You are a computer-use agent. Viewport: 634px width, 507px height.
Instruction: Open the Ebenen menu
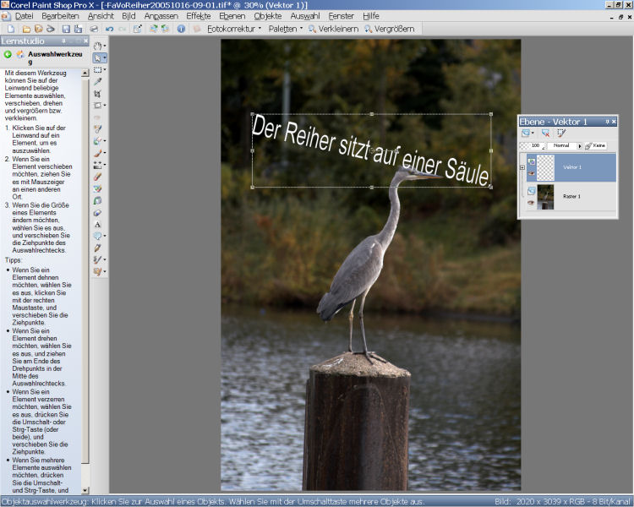click(x=232, y=16)
